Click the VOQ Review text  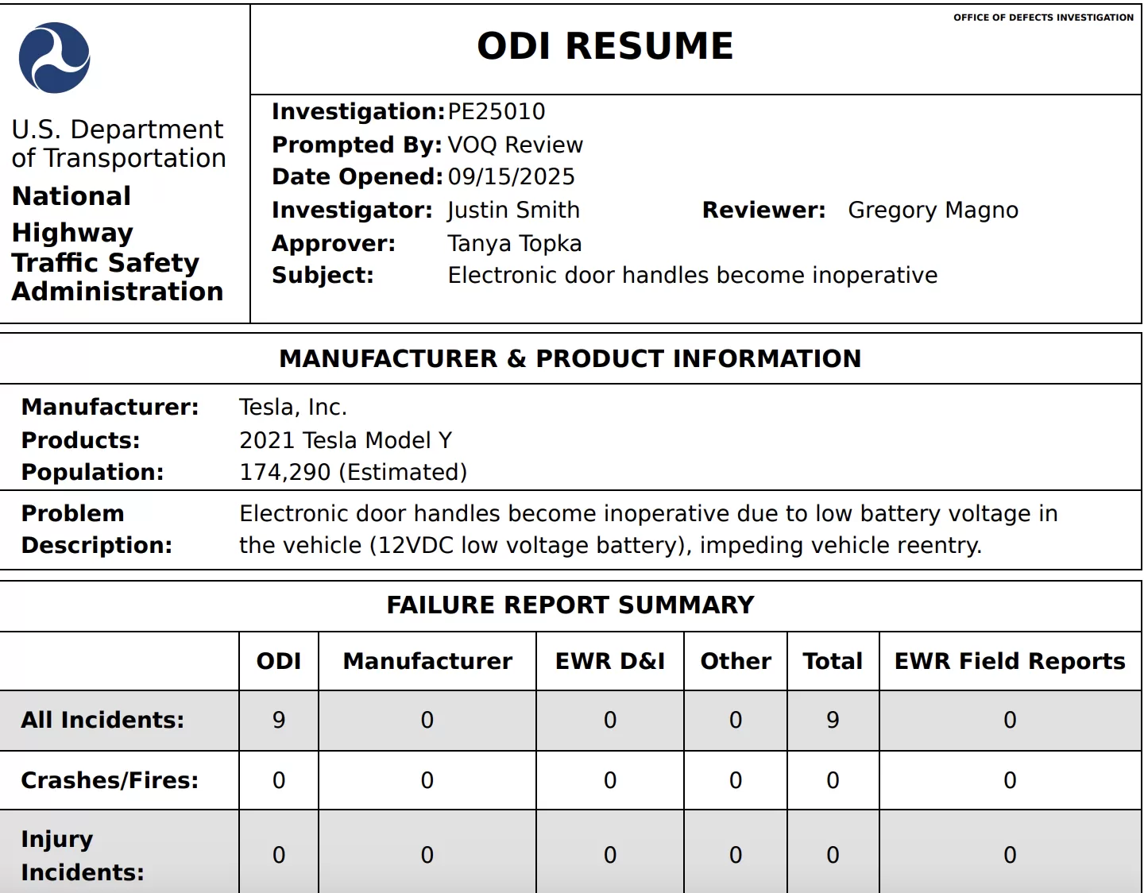coord(515,145)
